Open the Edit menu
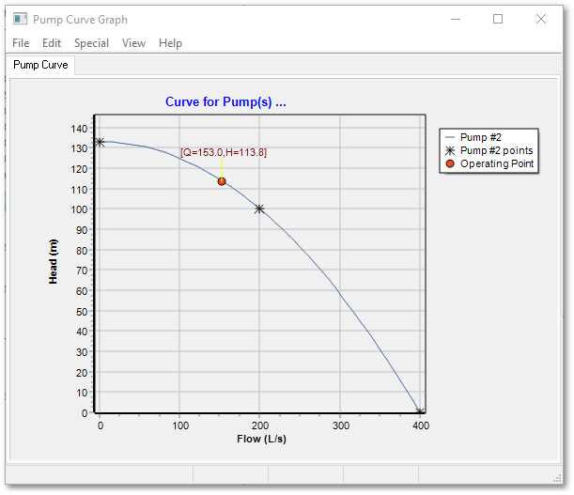The image size is (574, 495). [52, 43]
